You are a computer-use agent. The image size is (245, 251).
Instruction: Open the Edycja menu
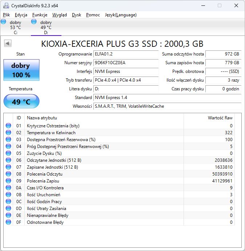coord(21,15)
